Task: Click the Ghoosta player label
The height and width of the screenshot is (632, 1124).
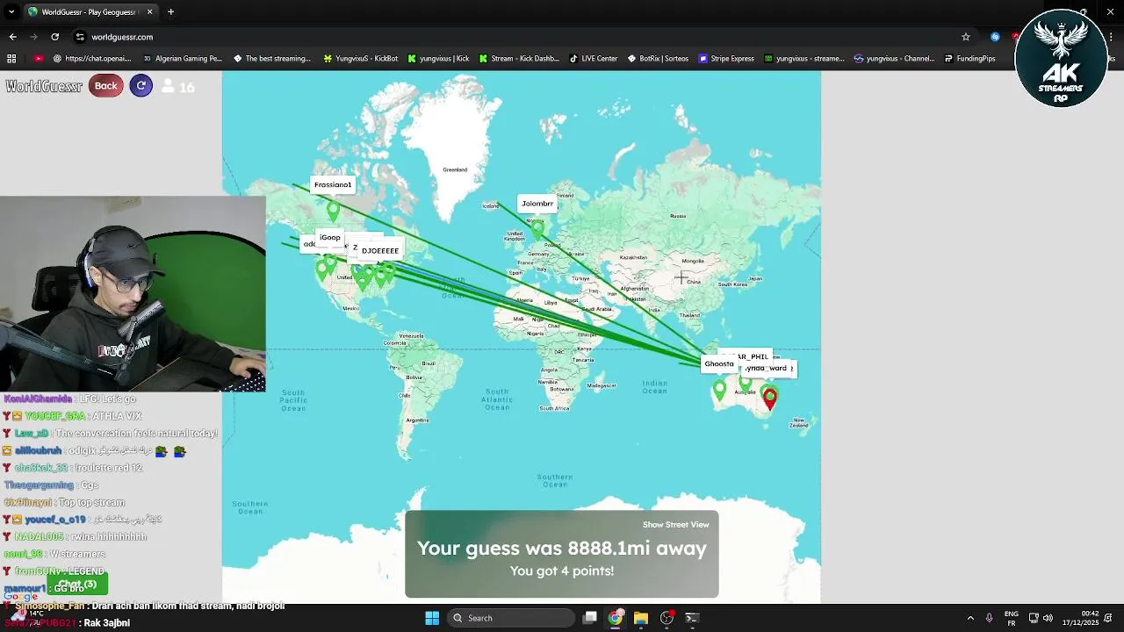Action: (718, 363)
